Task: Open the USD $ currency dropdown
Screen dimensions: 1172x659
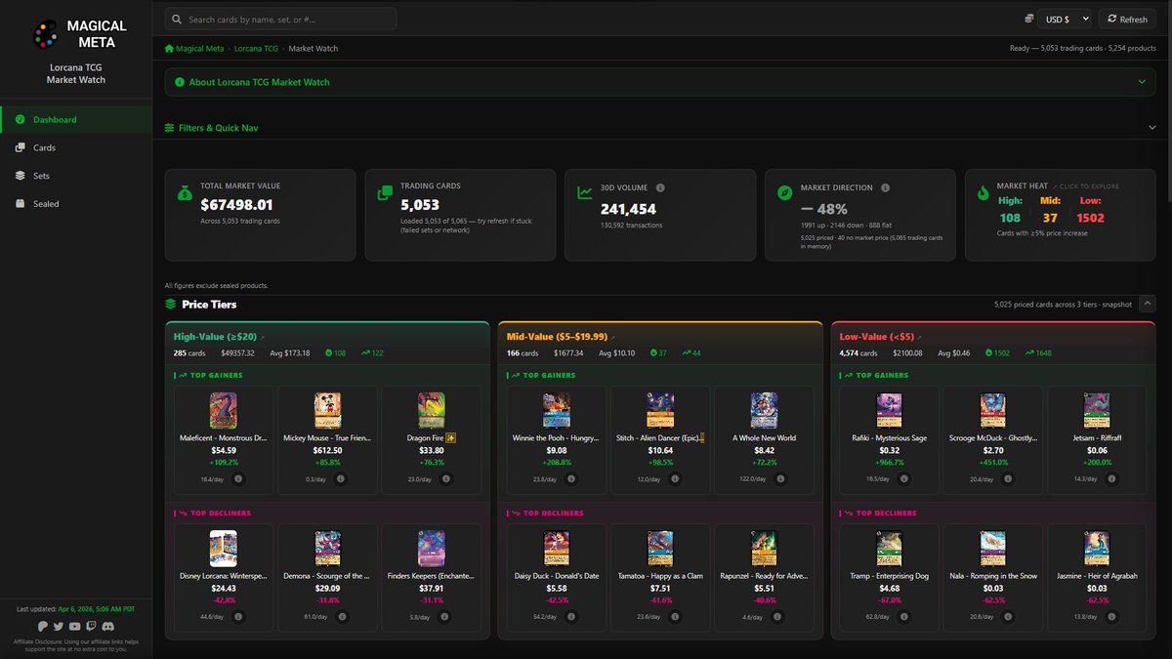Action: pos(1067,19)
